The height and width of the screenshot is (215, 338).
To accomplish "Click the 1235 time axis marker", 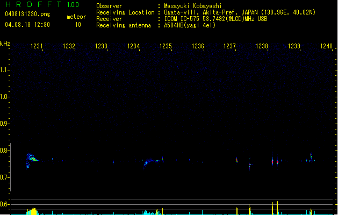I will coord(166,46).
